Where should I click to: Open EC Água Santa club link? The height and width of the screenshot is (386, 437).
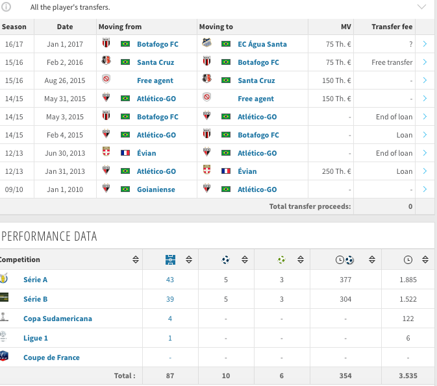262,43
